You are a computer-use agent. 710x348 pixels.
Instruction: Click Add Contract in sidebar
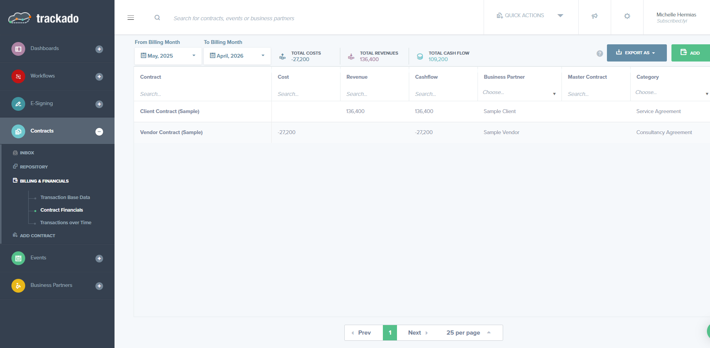click(37, 236)
